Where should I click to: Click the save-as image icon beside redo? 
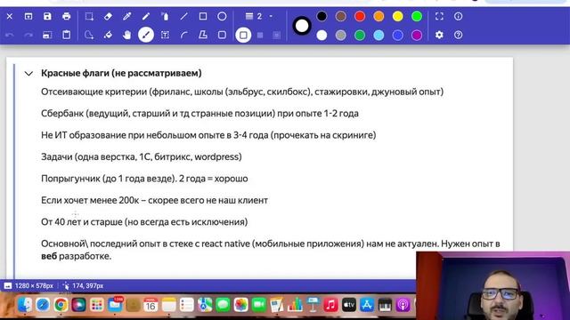(x=47, y=36)
